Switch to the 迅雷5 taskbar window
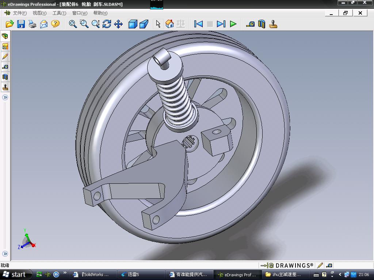 141,275
